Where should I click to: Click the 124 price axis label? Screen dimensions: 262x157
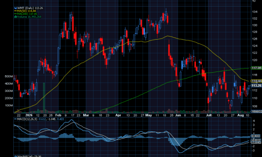click(x=254, y=46)
